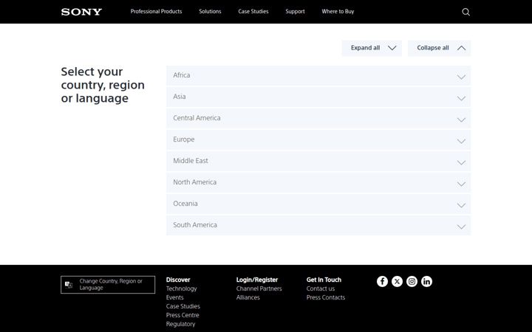This screenshot has height=332, width=532.
Task: Open Sony X (Twitter) icon
Action: (397, 281)
